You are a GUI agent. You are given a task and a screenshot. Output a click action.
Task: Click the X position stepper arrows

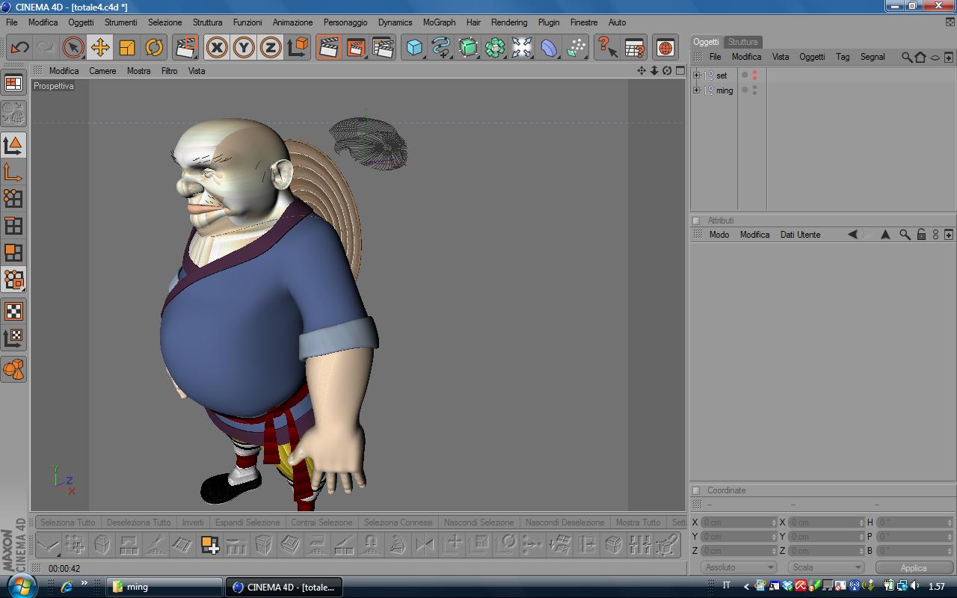(774, 523)
